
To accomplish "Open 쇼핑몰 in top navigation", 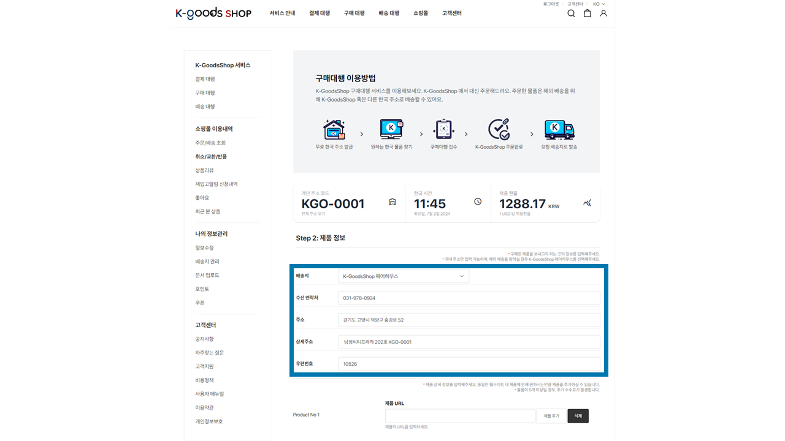I will pos(421,13).
